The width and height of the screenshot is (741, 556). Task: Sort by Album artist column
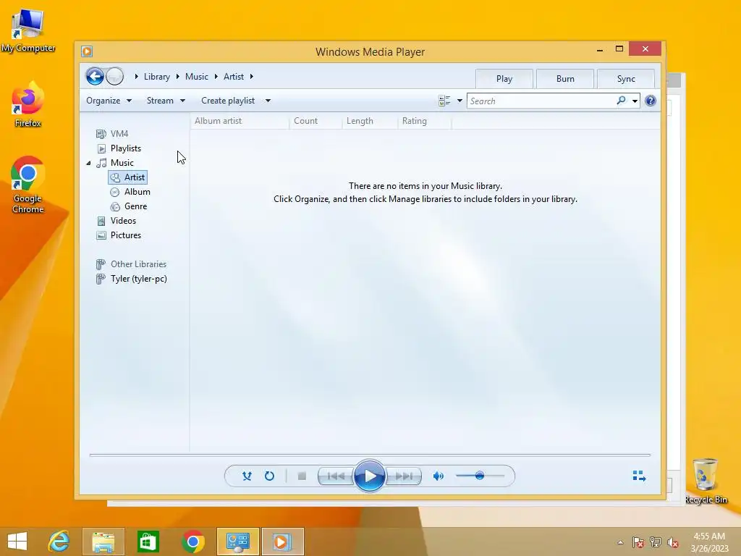click(240, 121)
